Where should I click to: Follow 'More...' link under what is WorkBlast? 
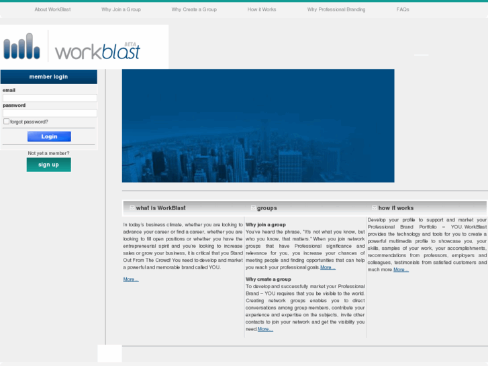point(131,279)
